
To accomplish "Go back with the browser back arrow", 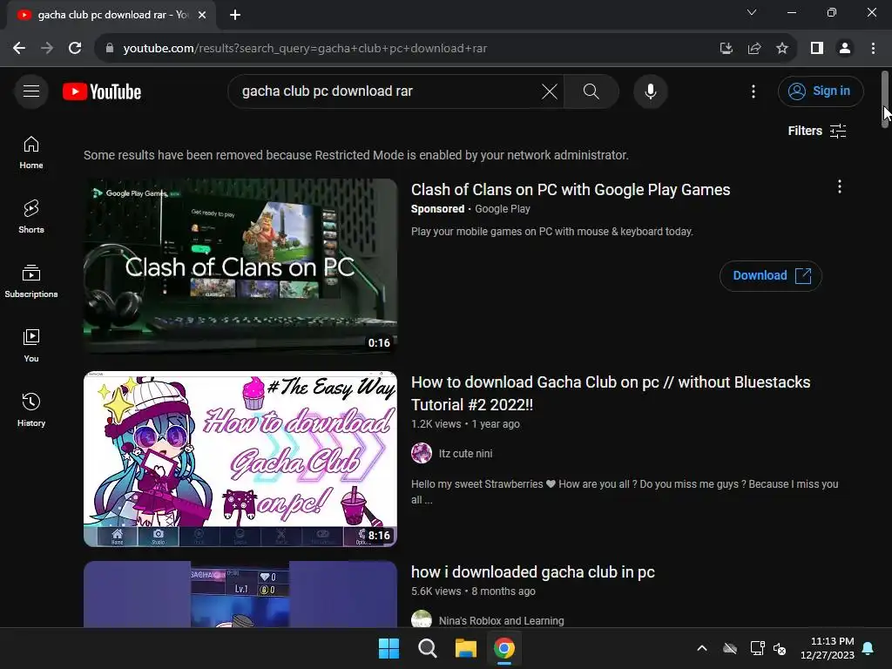I will click(19, 49).
